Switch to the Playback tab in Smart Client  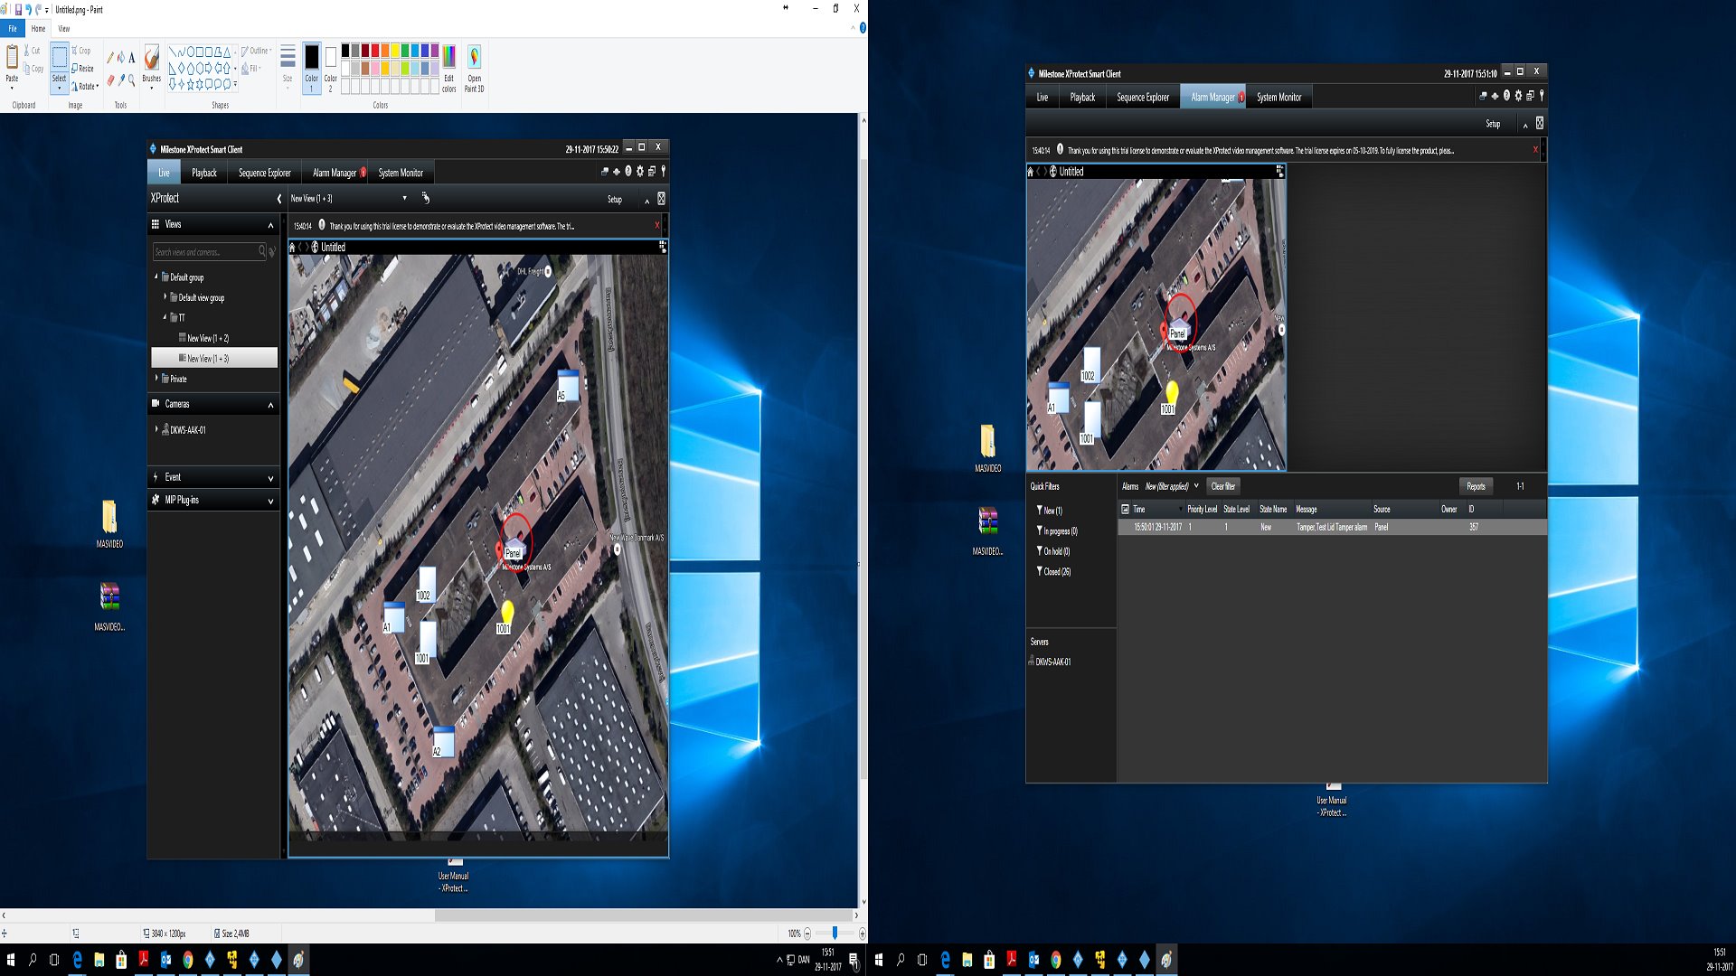(1082, 97)
